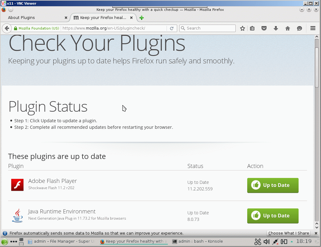Select the Adobe Flash Player plugin name
321x247 pixels.
click(x=52, y=181)
